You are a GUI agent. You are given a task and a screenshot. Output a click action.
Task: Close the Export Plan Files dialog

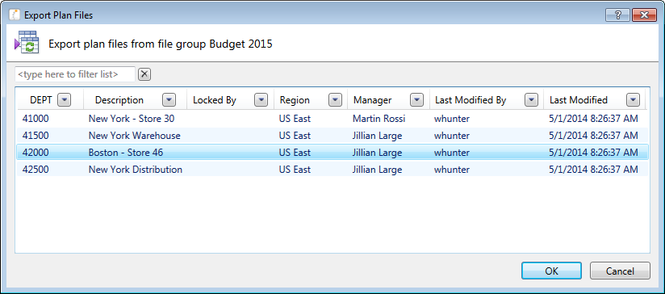(x=644, y=15)
